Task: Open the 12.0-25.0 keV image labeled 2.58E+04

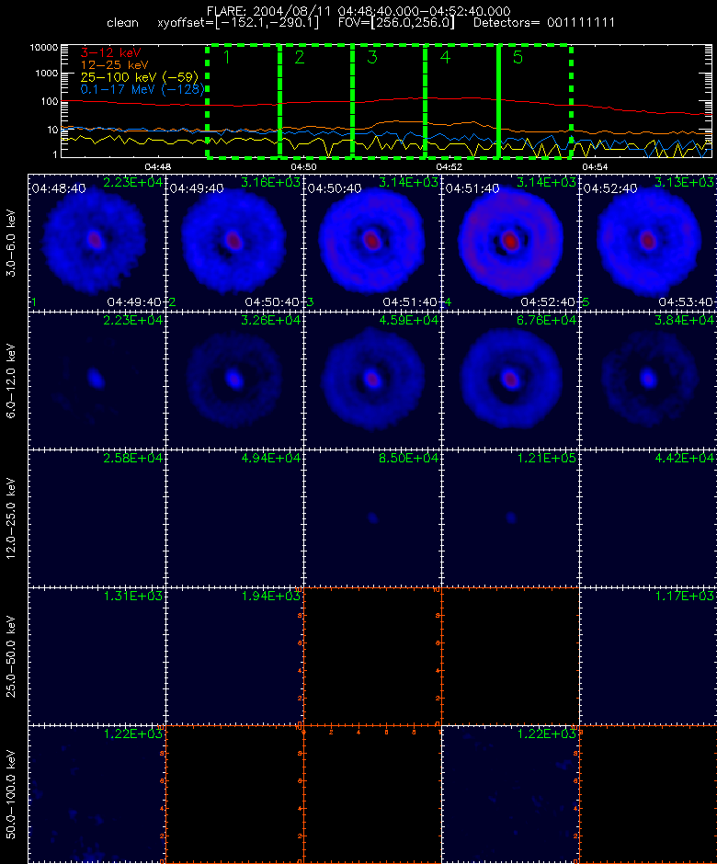Action: (x=97, y=518)
